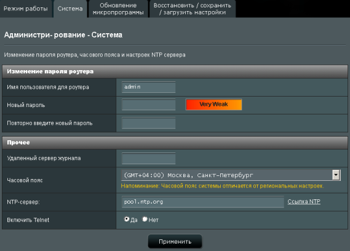Open the Режим работы tab

click(26, 9)
